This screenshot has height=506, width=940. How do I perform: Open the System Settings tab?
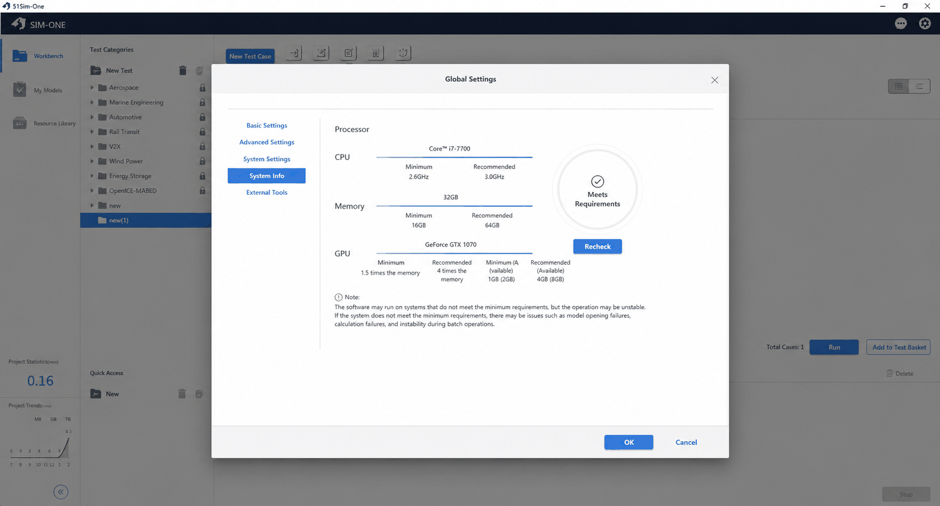click(x=267, y=159)
